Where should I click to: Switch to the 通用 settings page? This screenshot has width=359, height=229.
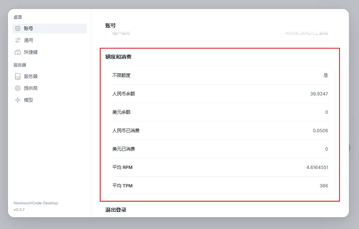pos(50,40)
